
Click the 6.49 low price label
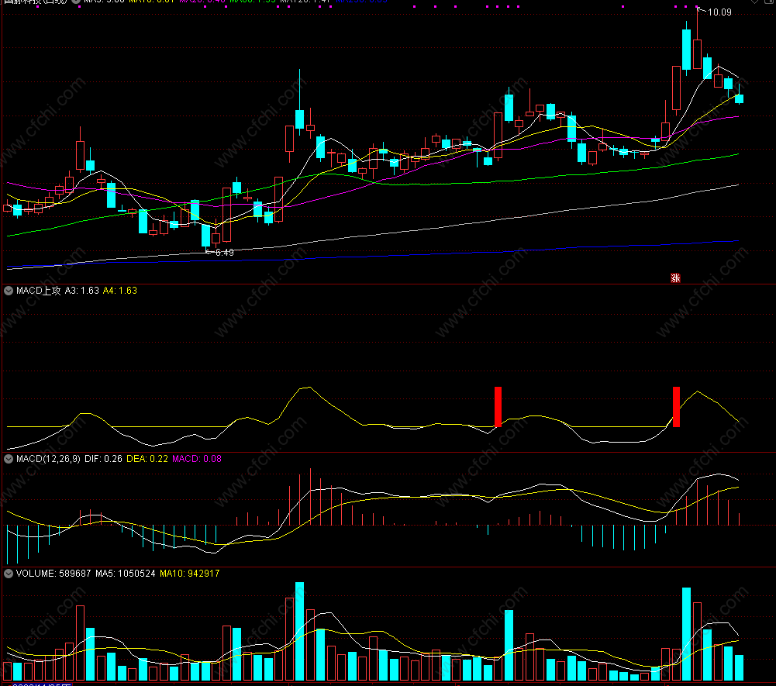pyautogui.click(x=224, y=253)
